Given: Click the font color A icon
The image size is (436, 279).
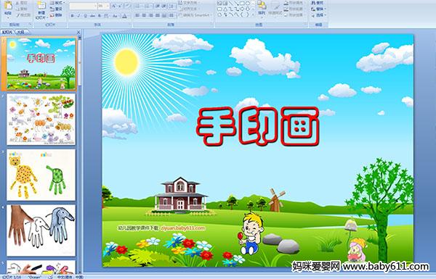Looking at the screenshot, I should [x=124, y=16].
